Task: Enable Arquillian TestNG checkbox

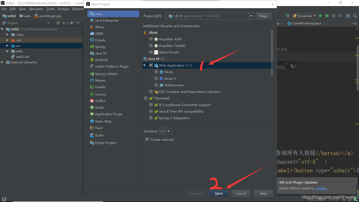Action: 151,46
